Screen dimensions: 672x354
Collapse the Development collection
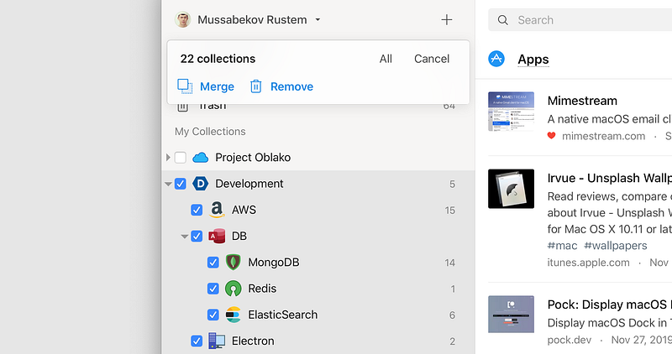coord(168,184)
